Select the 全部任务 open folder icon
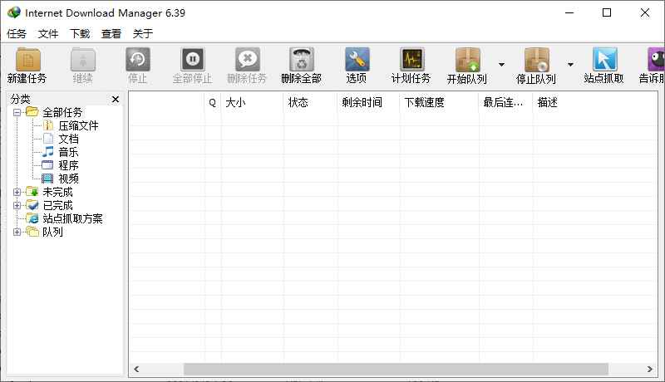Screen dimensions: 665x382 32,112
